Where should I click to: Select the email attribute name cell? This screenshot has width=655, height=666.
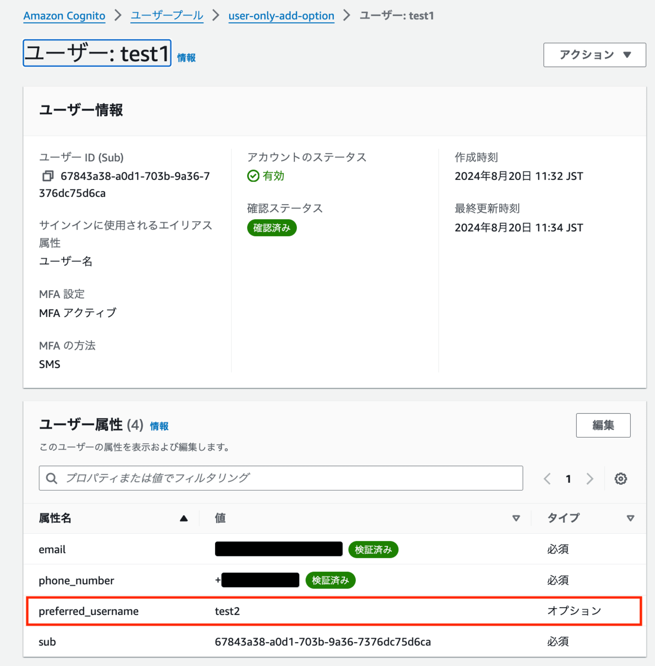[52, 549]
